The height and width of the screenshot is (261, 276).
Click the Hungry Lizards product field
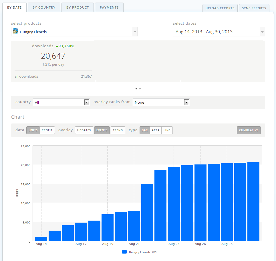coord(74,32)
